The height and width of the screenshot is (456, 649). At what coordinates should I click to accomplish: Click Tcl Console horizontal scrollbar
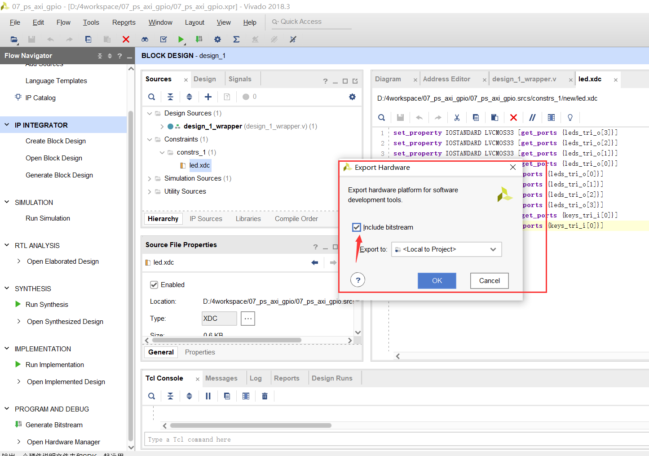pos(251,425)
